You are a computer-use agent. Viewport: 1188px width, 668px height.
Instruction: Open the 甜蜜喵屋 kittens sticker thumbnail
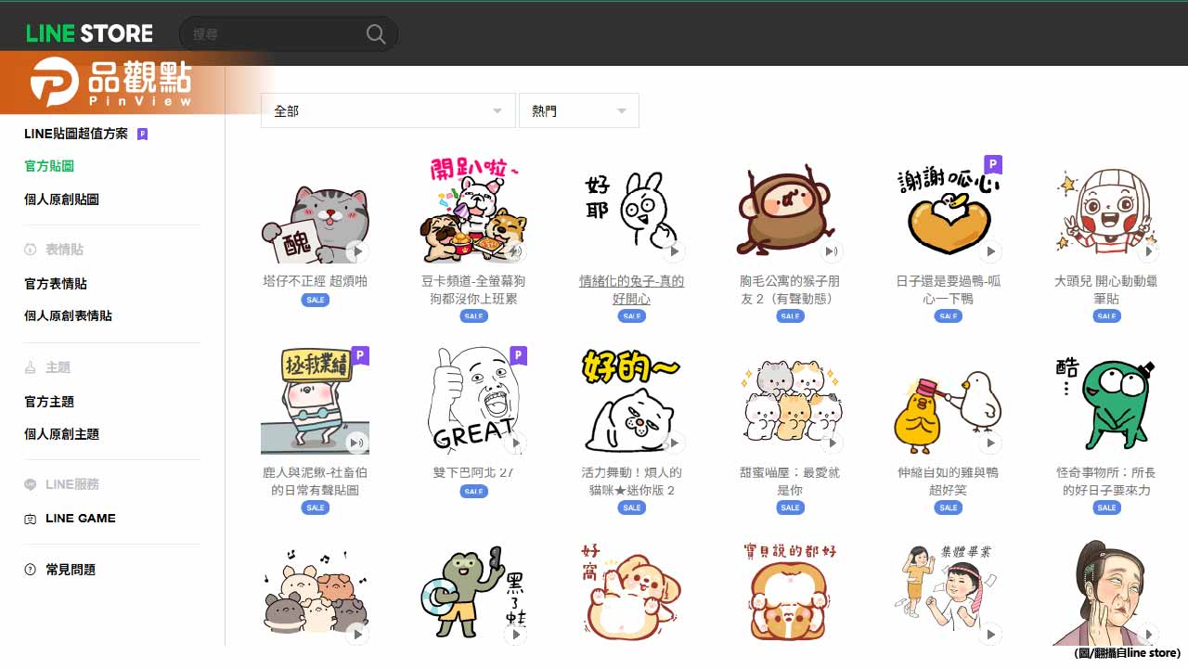(x=790, y=401)
